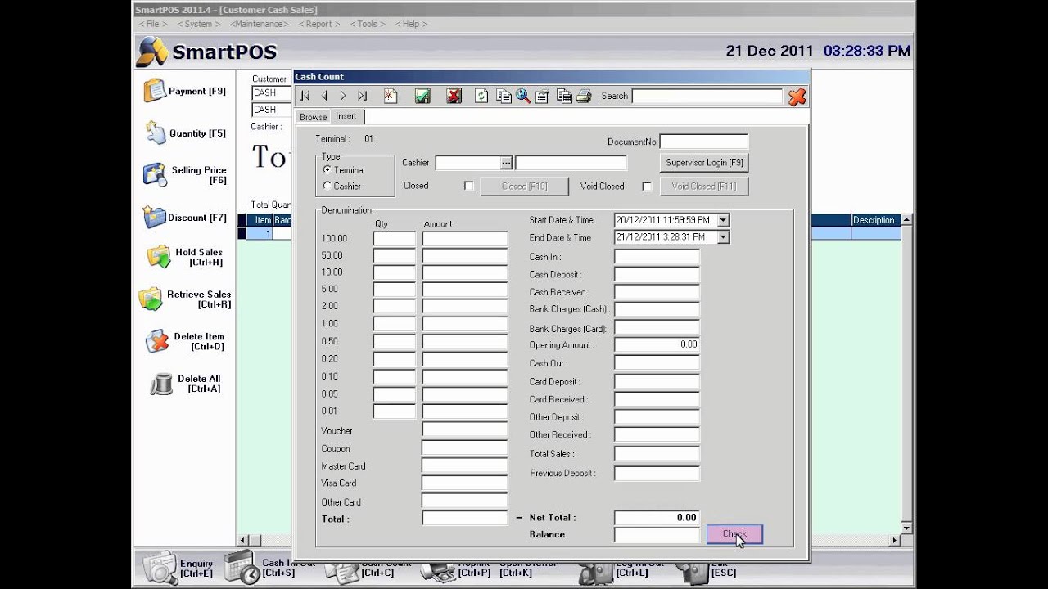Open Payment [F9] in sidebar
This screenshot has width=1048, height=589.
(185, 91)
